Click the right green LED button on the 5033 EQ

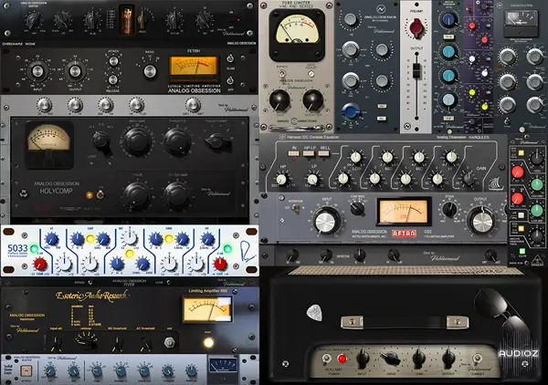coord(227,248)
